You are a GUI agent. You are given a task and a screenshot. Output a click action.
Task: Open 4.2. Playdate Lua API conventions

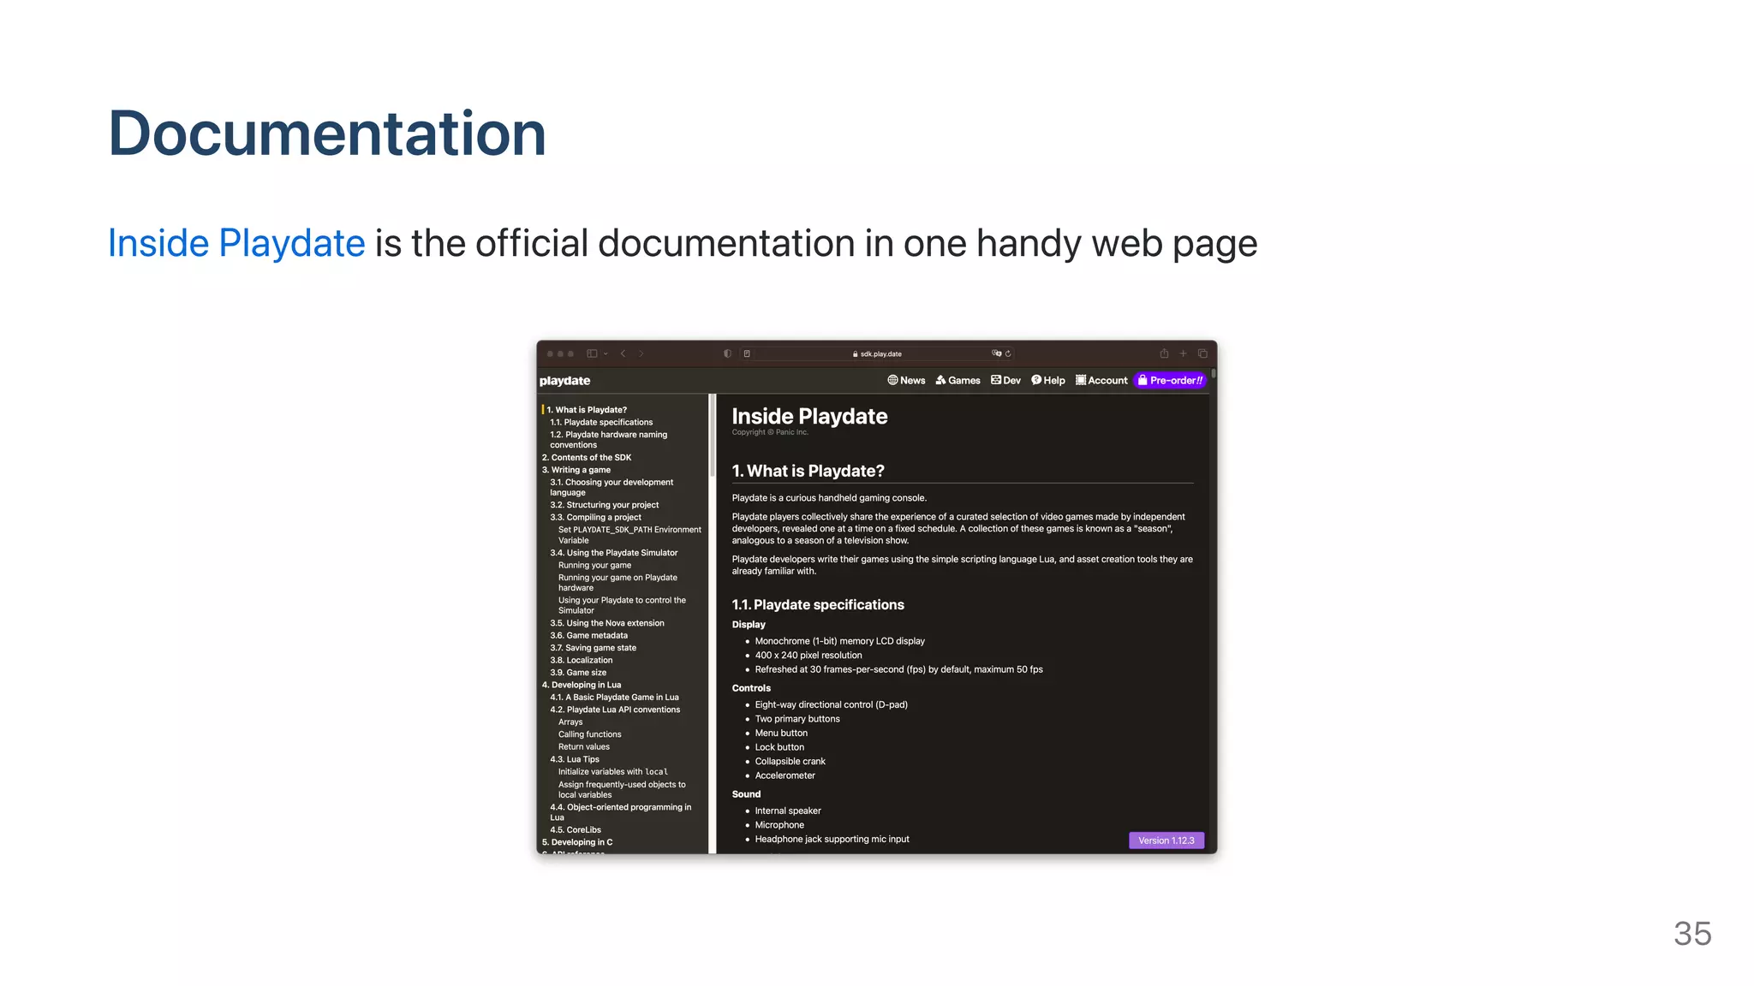tap(615, 710)
